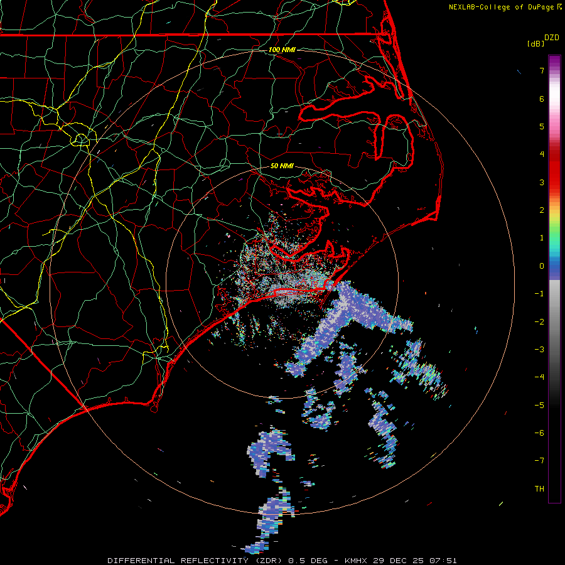Click the 0 value on color scale
This screenshot has height=565, width=565.
pyautogui.click(x=542, y=266)
